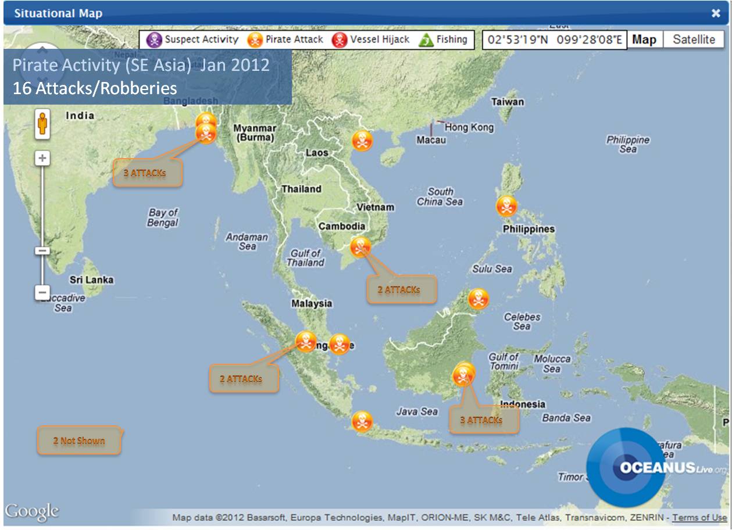Click the Vietnam country label

[x=375, y=207]
